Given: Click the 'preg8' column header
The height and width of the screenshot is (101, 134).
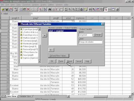Looking at the screenshot, I should pos(56,18).
